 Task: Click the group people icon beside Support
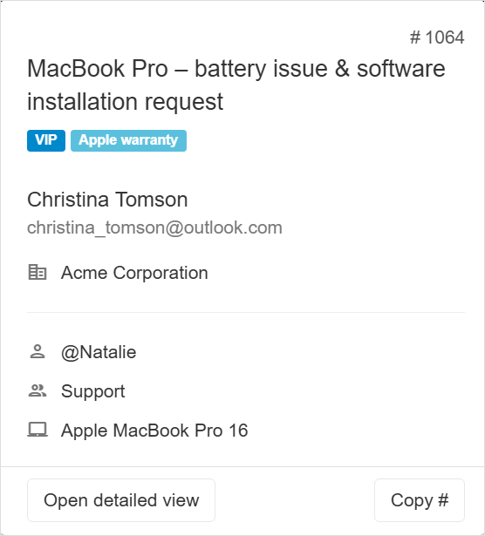coord(38,390)
